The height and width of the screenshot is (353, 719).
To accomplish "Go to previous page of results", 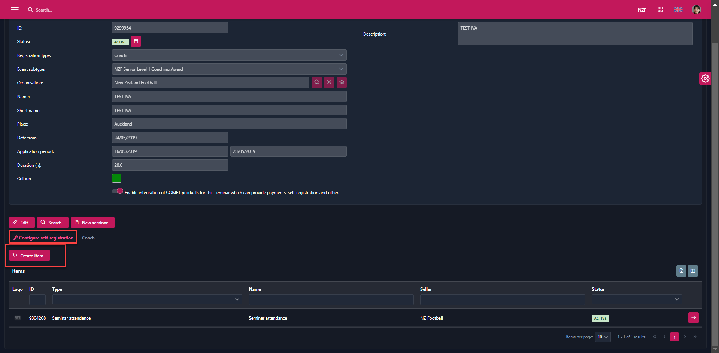I will [664, 337].
